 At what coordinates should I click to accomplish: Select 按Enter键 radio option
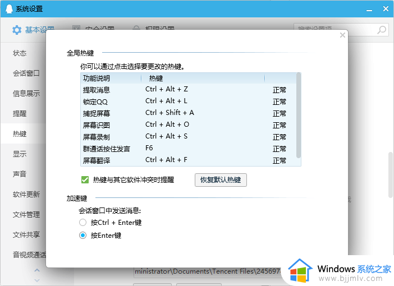[83, 236]
